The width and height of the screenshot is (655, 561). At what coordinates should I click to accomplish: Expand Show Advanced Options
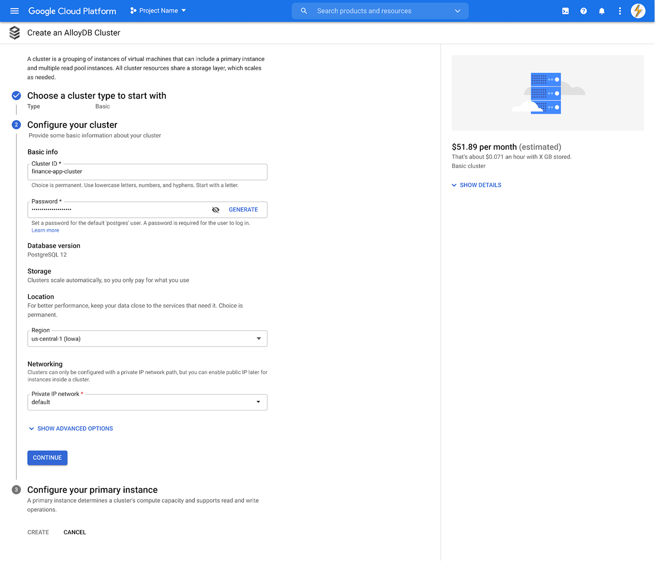(71, 428)
